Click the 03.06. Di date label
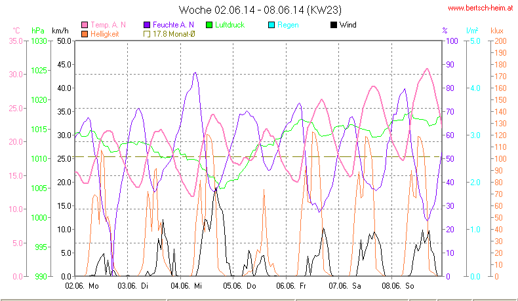This screenshot has height=301, width=518. coord(133,286)
